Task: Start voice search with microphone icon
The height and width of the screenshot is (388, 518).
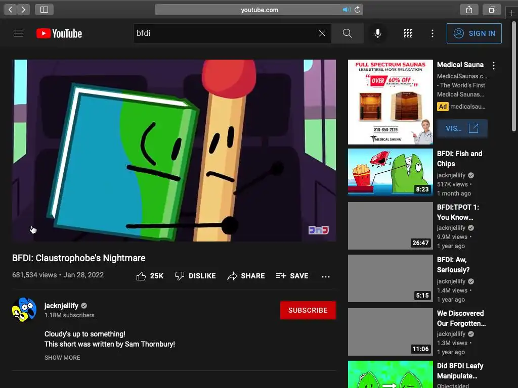Action: pos(378,33)
